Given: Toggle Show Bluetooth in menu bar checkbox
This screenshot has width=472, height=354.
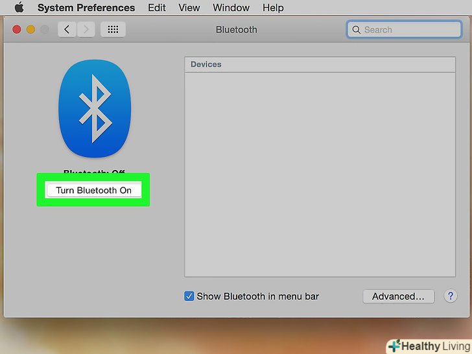Looking at the screenshot, I should pos(189,296).
